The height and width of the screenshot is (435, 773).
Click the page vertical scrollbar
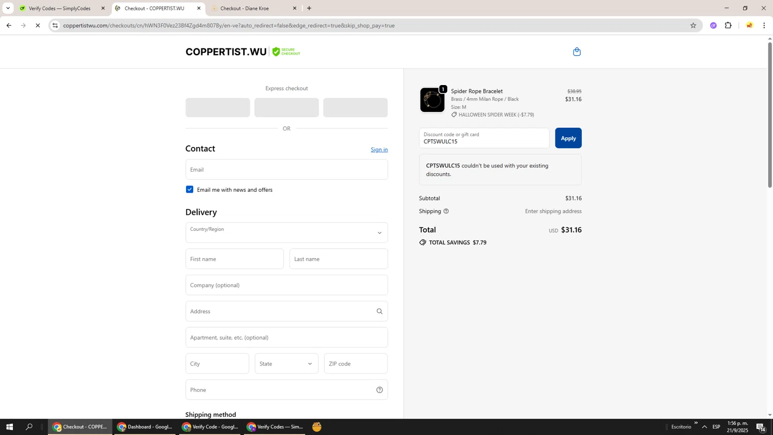[x=770, y=115]
